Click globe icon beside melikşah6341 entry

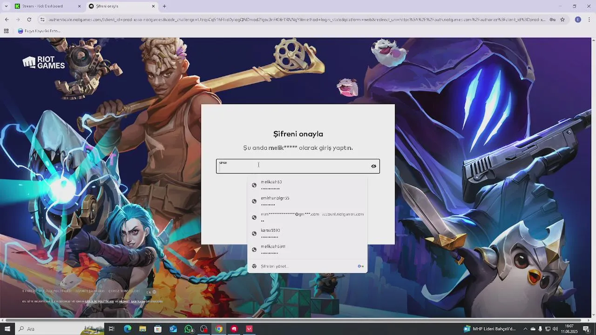254,250
